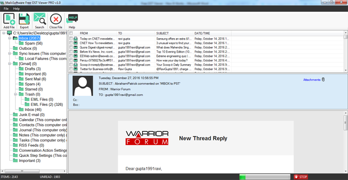
Task: Select the Quick Step Settings folder
Action: tap(43, 155)
